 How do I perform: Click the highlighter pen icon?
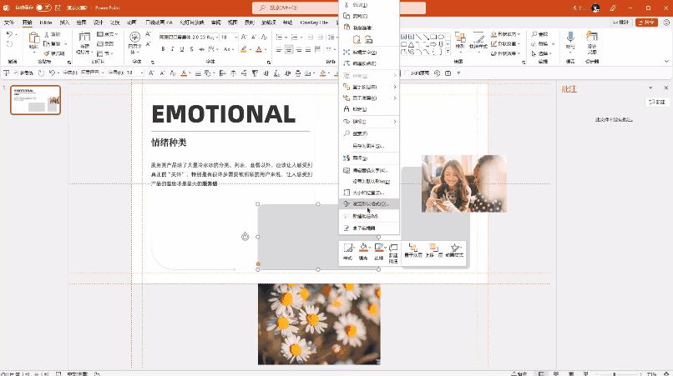point(244,49)
